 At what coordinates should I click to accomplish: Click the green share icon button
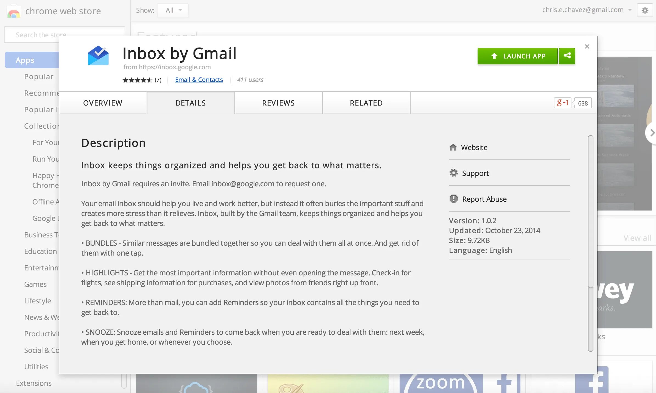tap(567, 56)
